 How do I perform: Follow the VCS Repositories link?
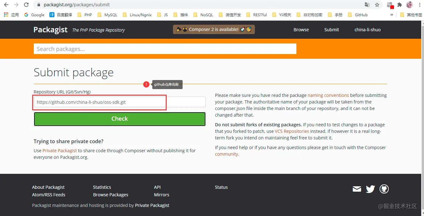click(292, 131)
